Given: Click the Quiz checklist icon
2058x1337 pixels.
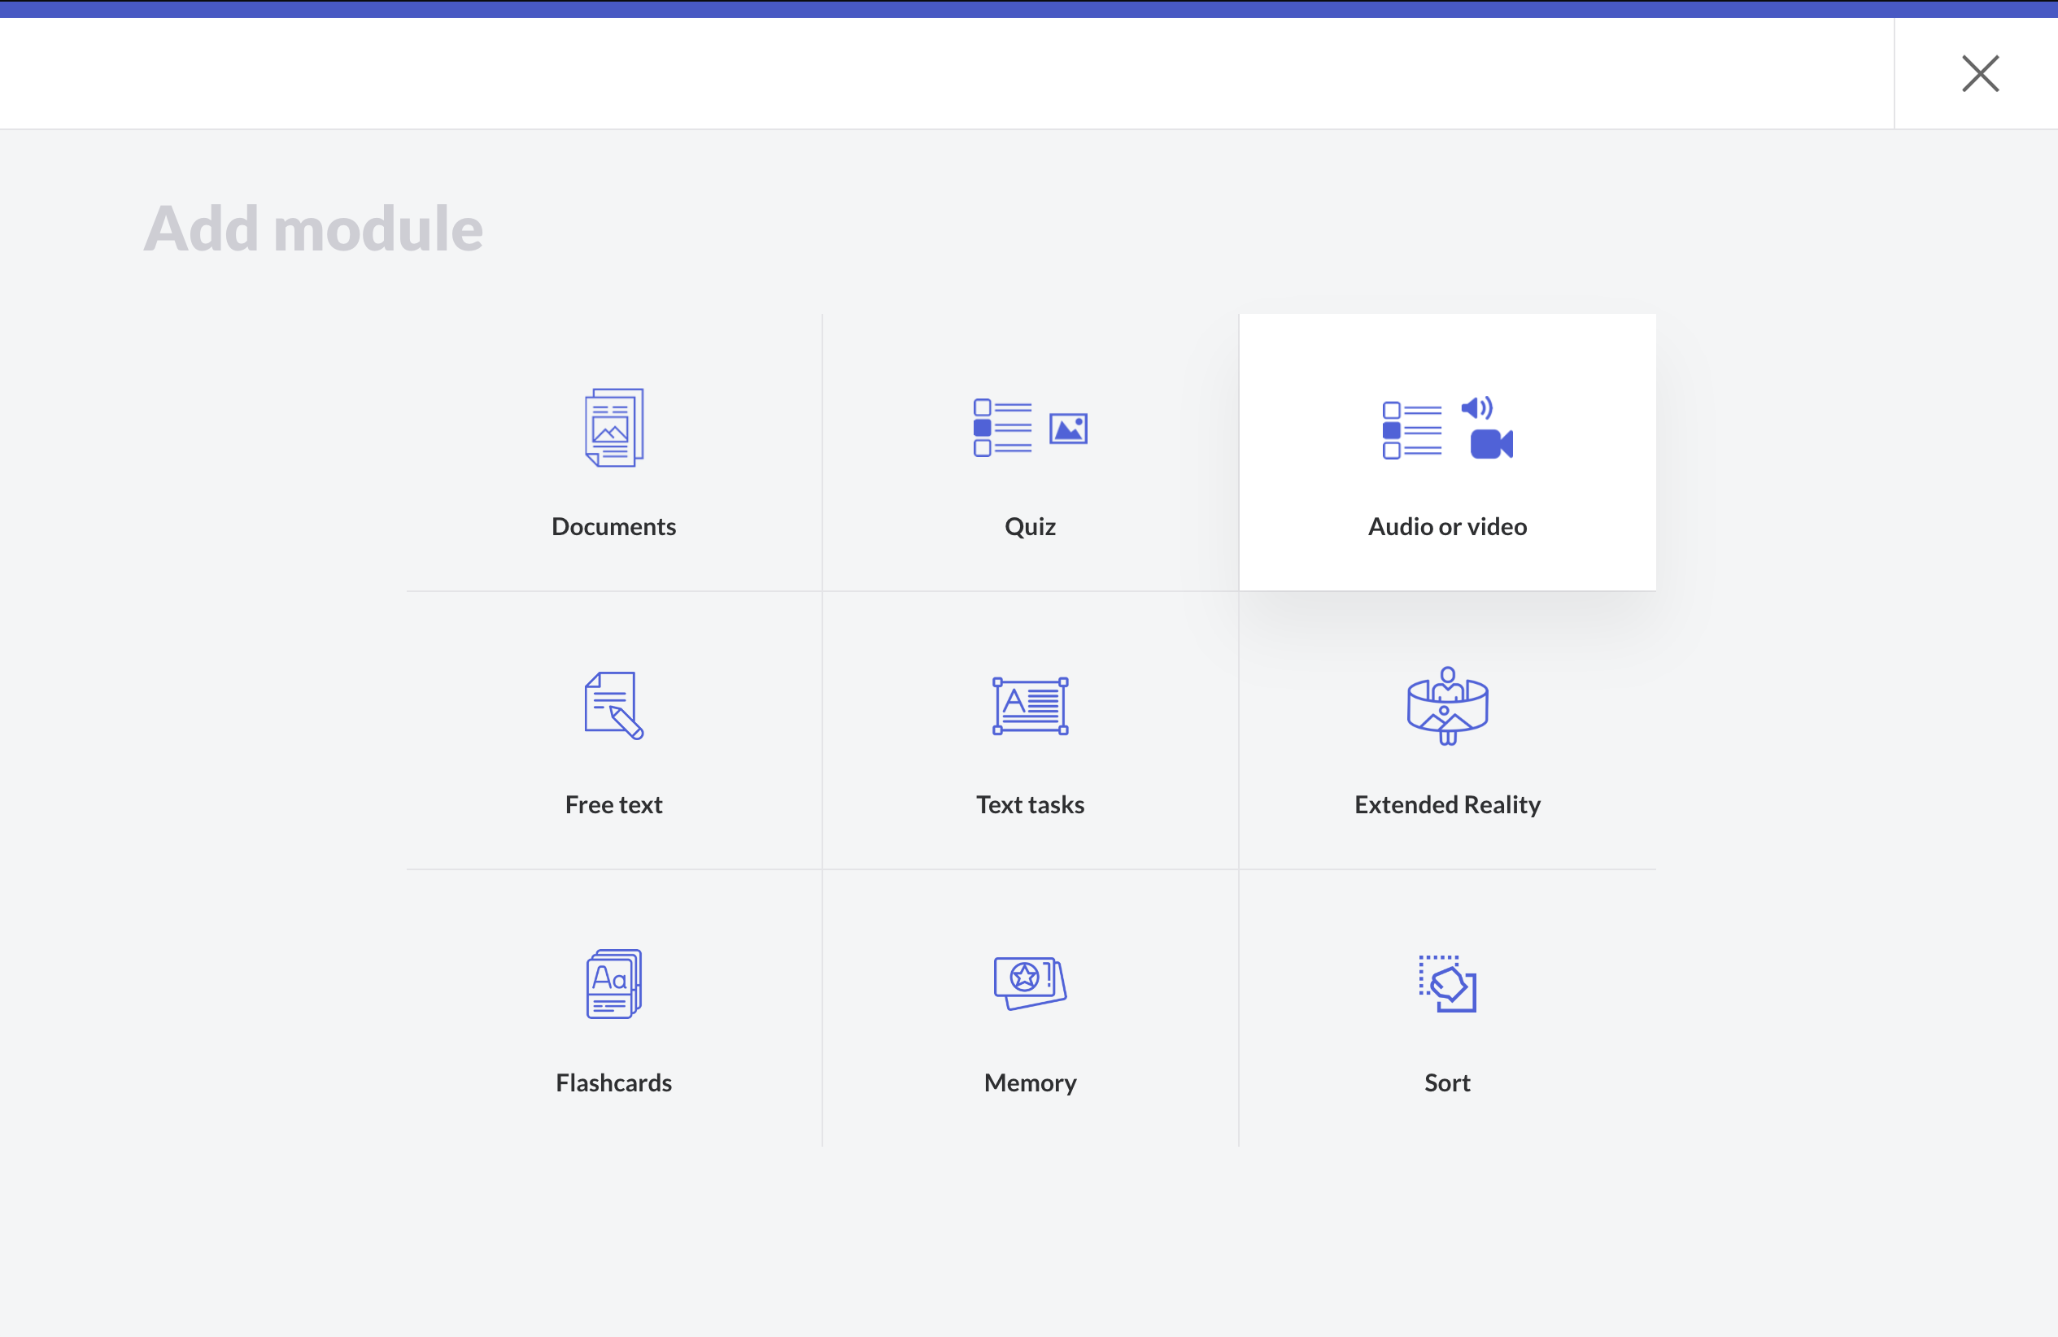Looking at the screenshot, I should (x=1003, y=428).
